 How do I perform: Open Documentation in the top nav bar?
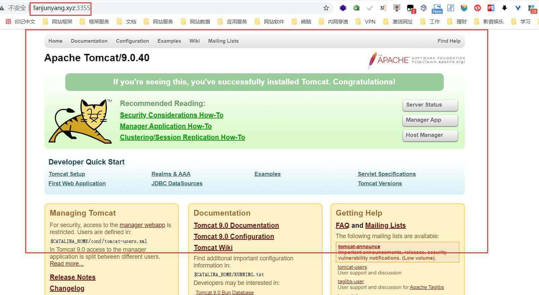click(x=89, y=41)
